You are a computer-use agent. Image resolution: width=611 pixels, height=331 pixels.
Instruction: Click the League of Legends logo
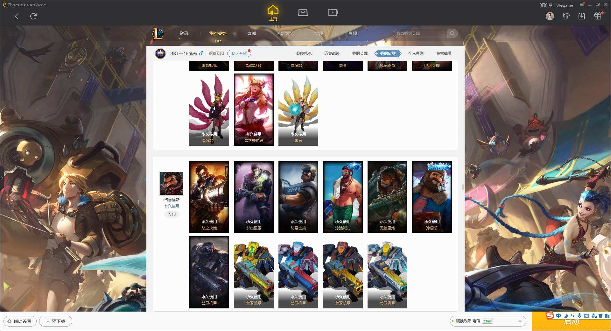[158, 33]
